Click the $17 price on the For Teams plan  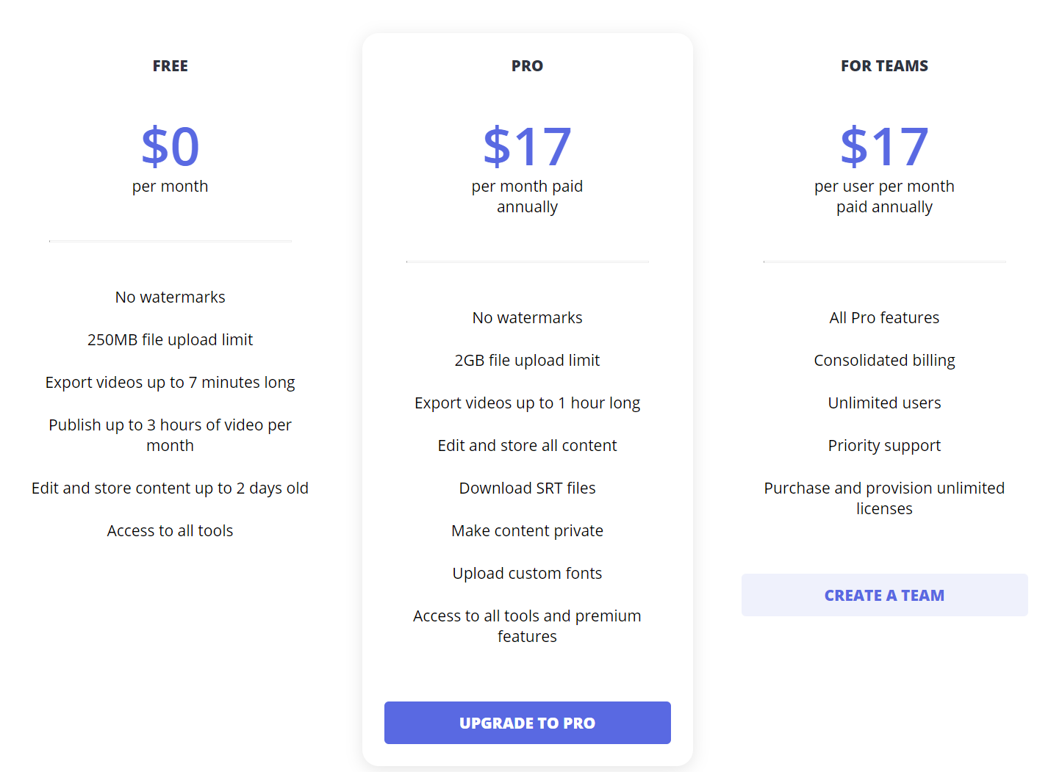pyautogui.click(x=884, y=146)
